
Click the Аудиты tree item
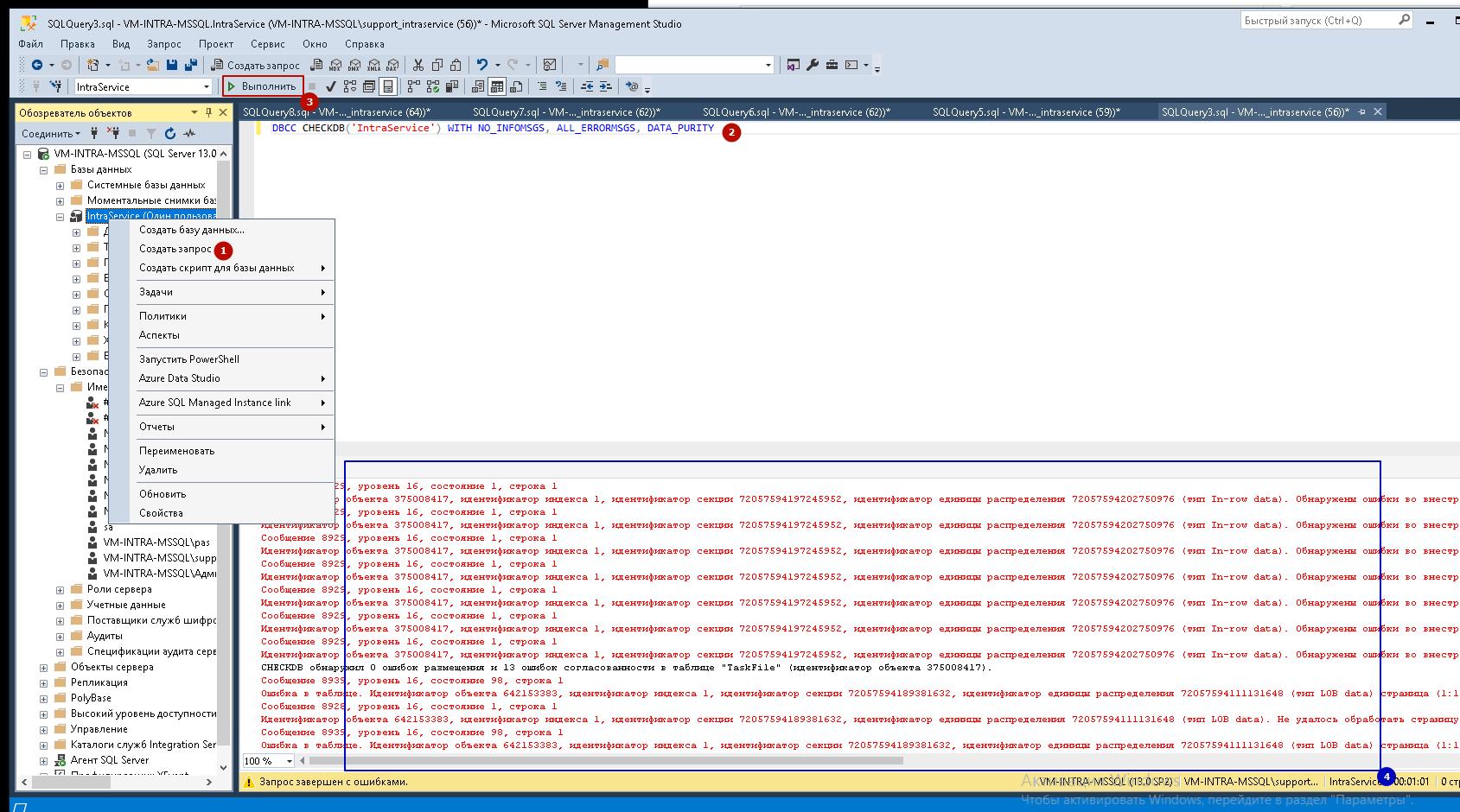pos(105,636)
